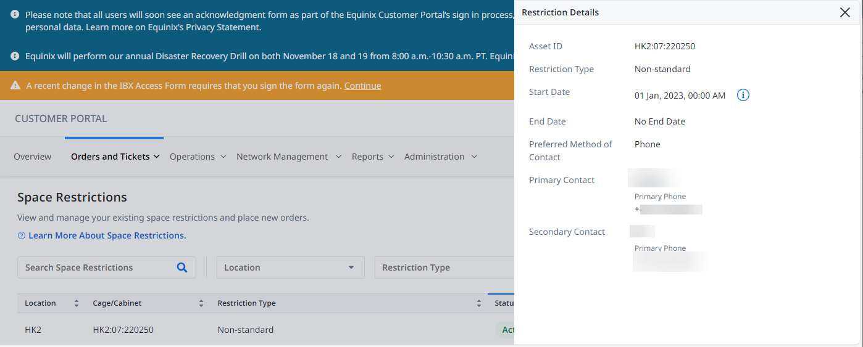Select the Non-standard cell in table row
Viewport: 863px width, 347px height.
(245, 330)
